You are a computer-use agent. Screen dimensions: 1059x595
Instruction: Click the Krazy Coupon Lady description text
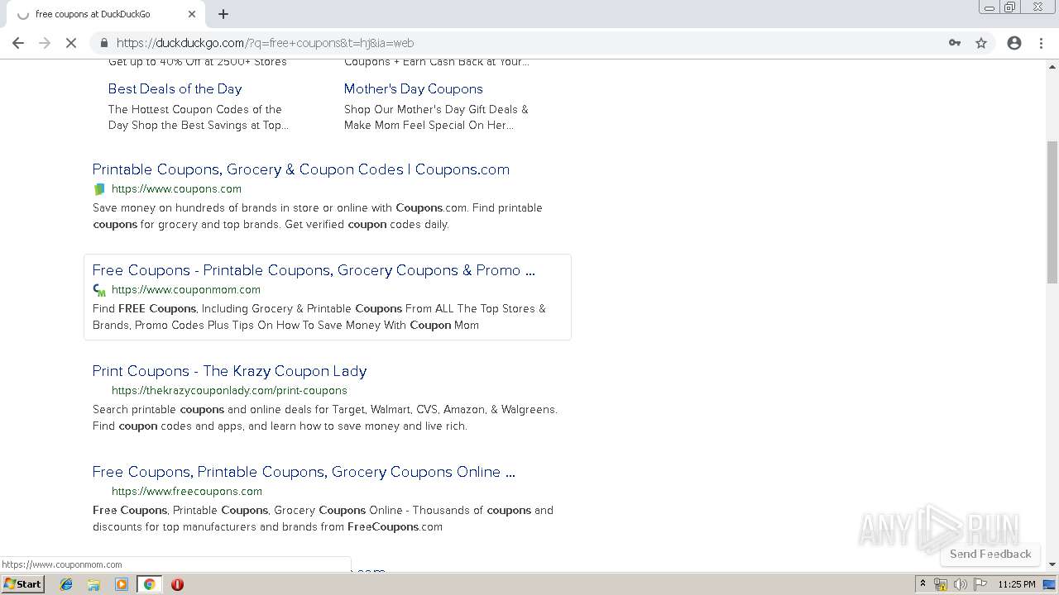(x=325, y=417)
